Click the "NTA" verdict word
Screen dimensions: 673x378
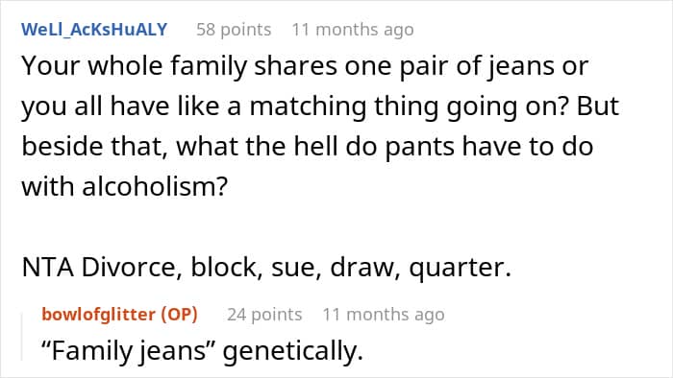[x=47, y=267]
